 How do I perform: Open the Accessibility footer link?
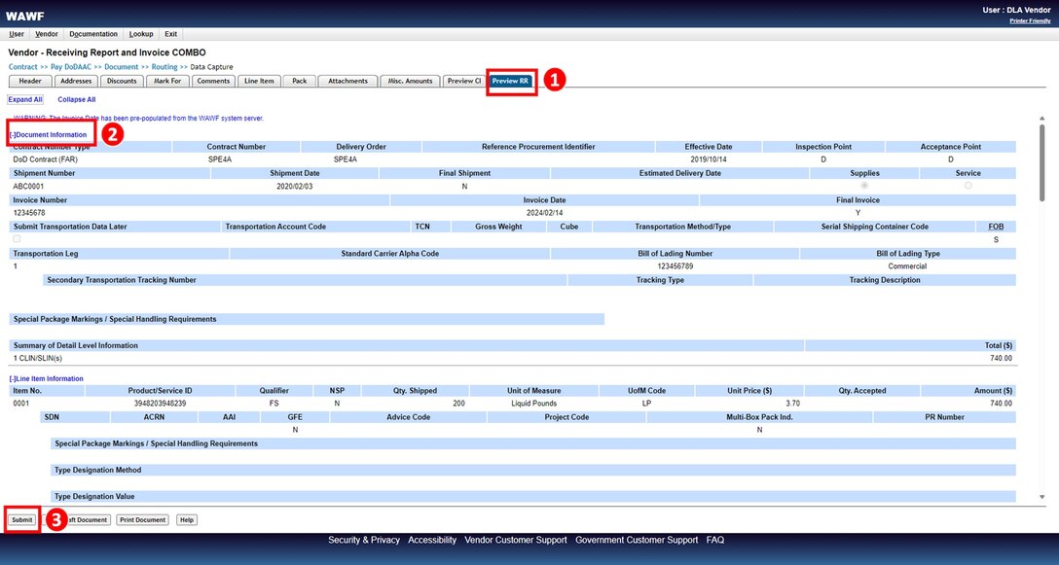pyautogui.click(x=432, y=540)
